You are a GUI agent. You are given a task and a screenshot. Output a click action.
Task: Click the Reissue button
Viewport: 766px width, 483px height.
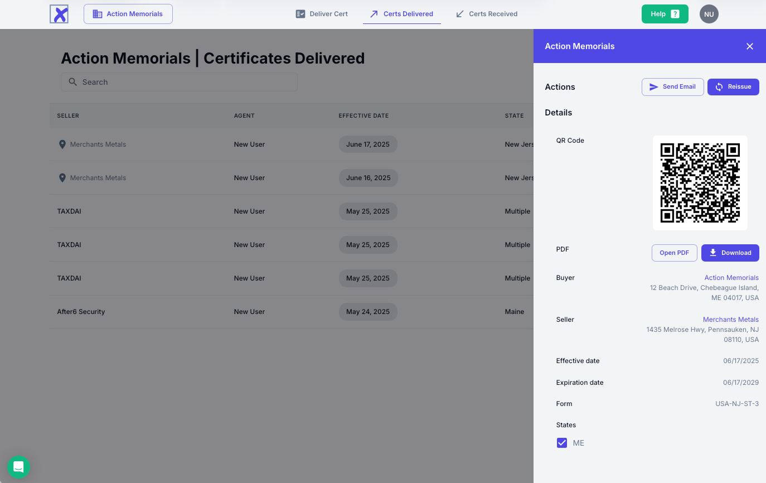tap(733, 87)
